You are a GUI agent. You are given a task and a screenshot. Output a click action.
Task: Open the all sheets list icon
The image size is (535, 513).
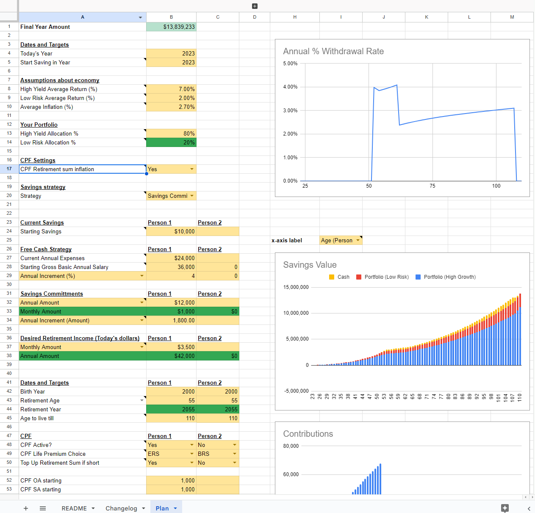tap(43, 508)
